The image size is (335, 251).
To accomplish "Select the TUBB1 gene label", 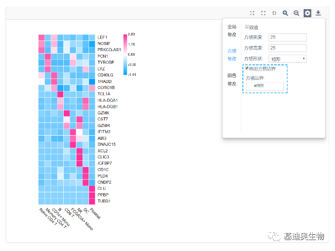I will pyautogui.click(x=104, y=201).
